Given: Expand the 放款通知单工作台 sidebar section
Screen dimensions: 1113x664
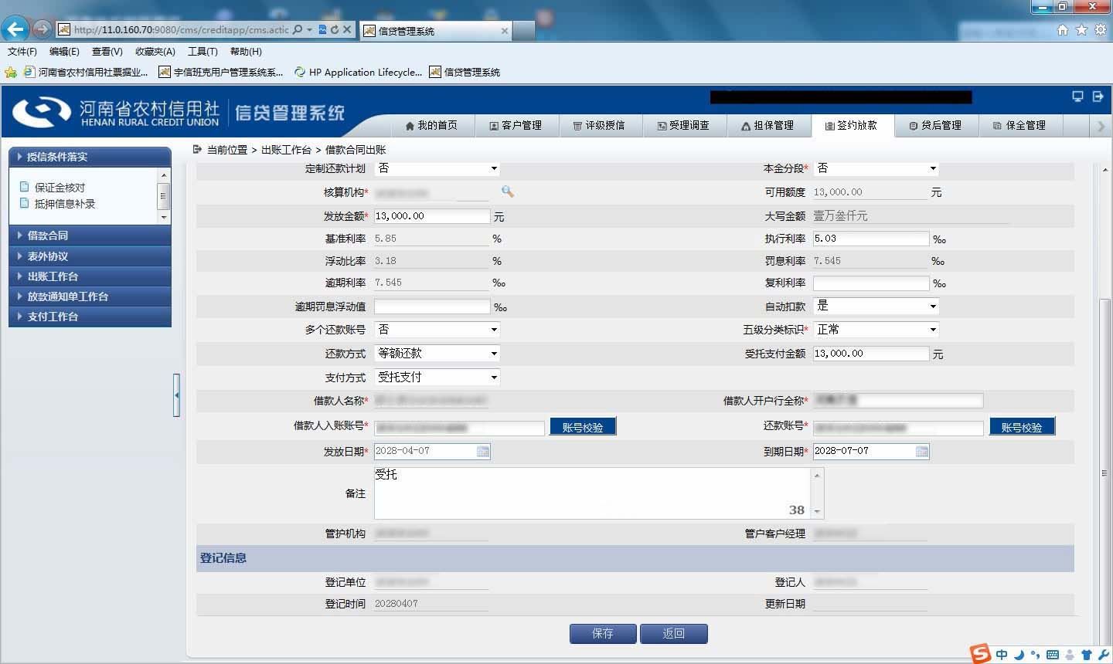Looking at the screenshot, I should (x=90, y=296).
